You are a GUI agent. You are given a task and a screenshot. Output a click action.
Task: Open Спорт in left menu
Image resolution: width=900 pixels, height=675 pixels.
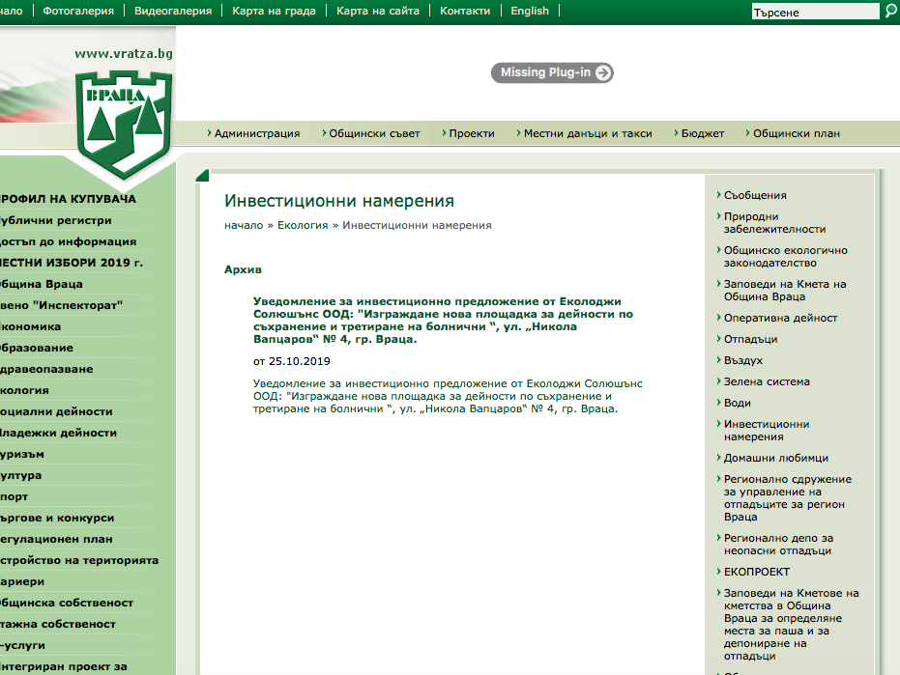pyautogui.click(x=14, y=496)
